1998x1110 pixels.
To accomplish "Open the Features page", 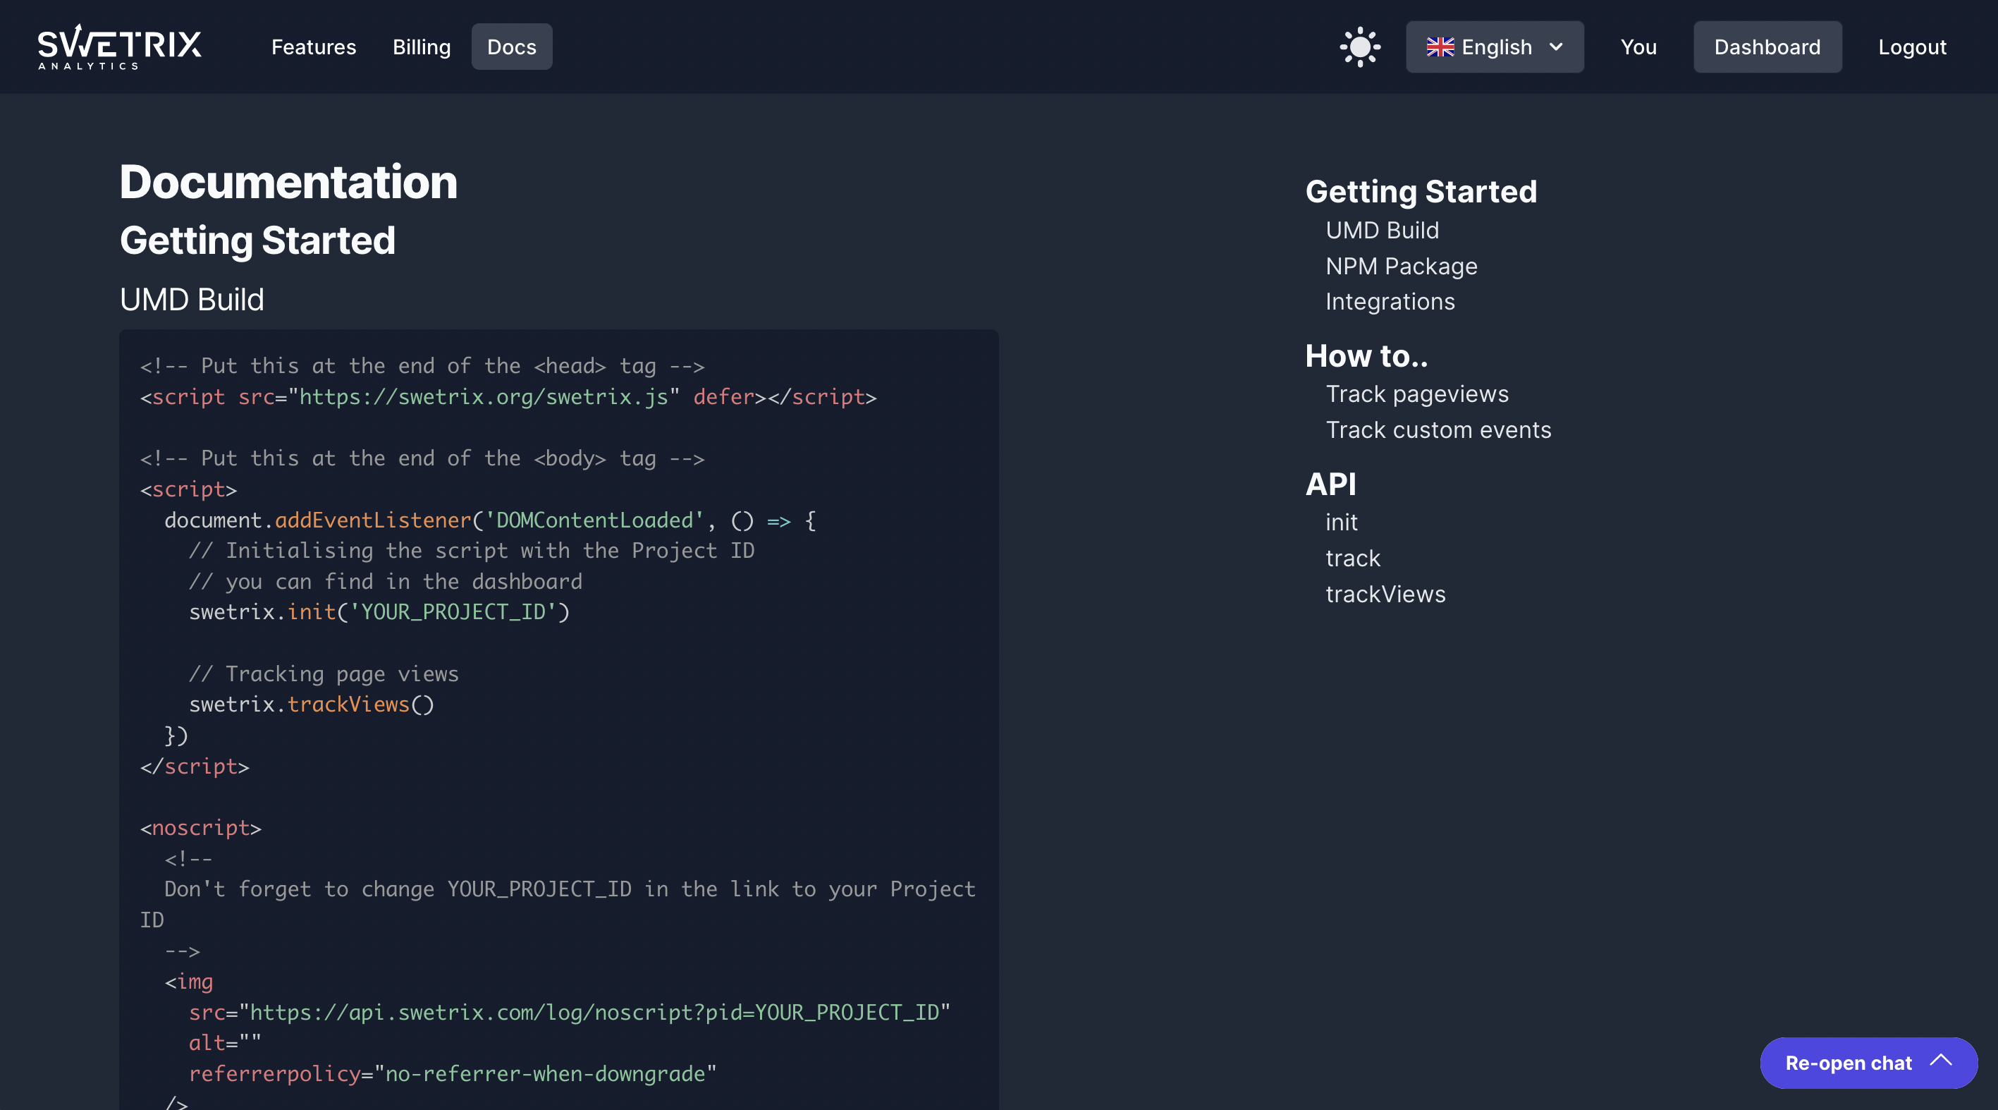I will tap(313, 47).
